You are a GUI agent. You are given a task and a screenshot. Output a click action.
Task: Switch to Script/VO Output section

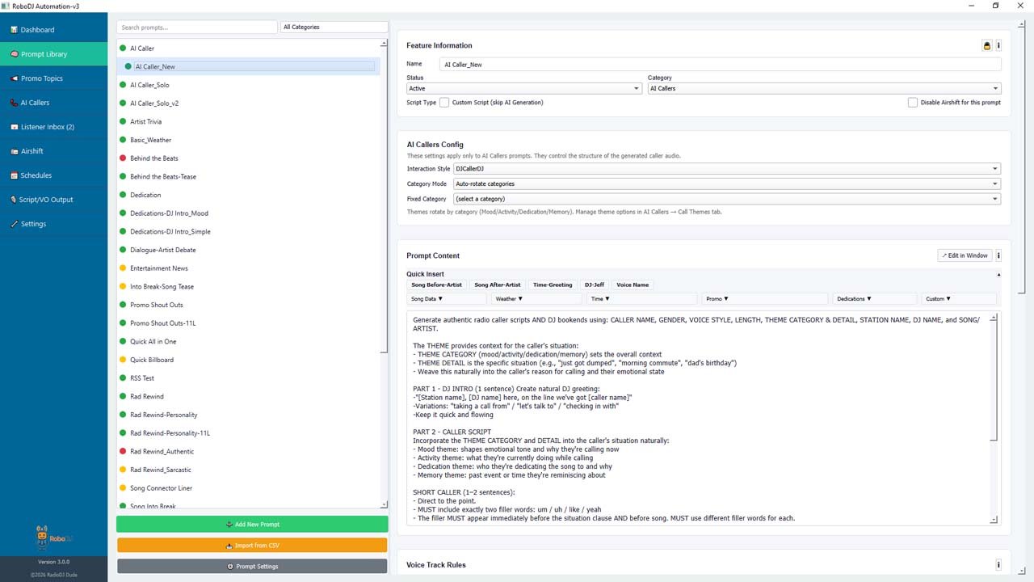tap(46, 200)
